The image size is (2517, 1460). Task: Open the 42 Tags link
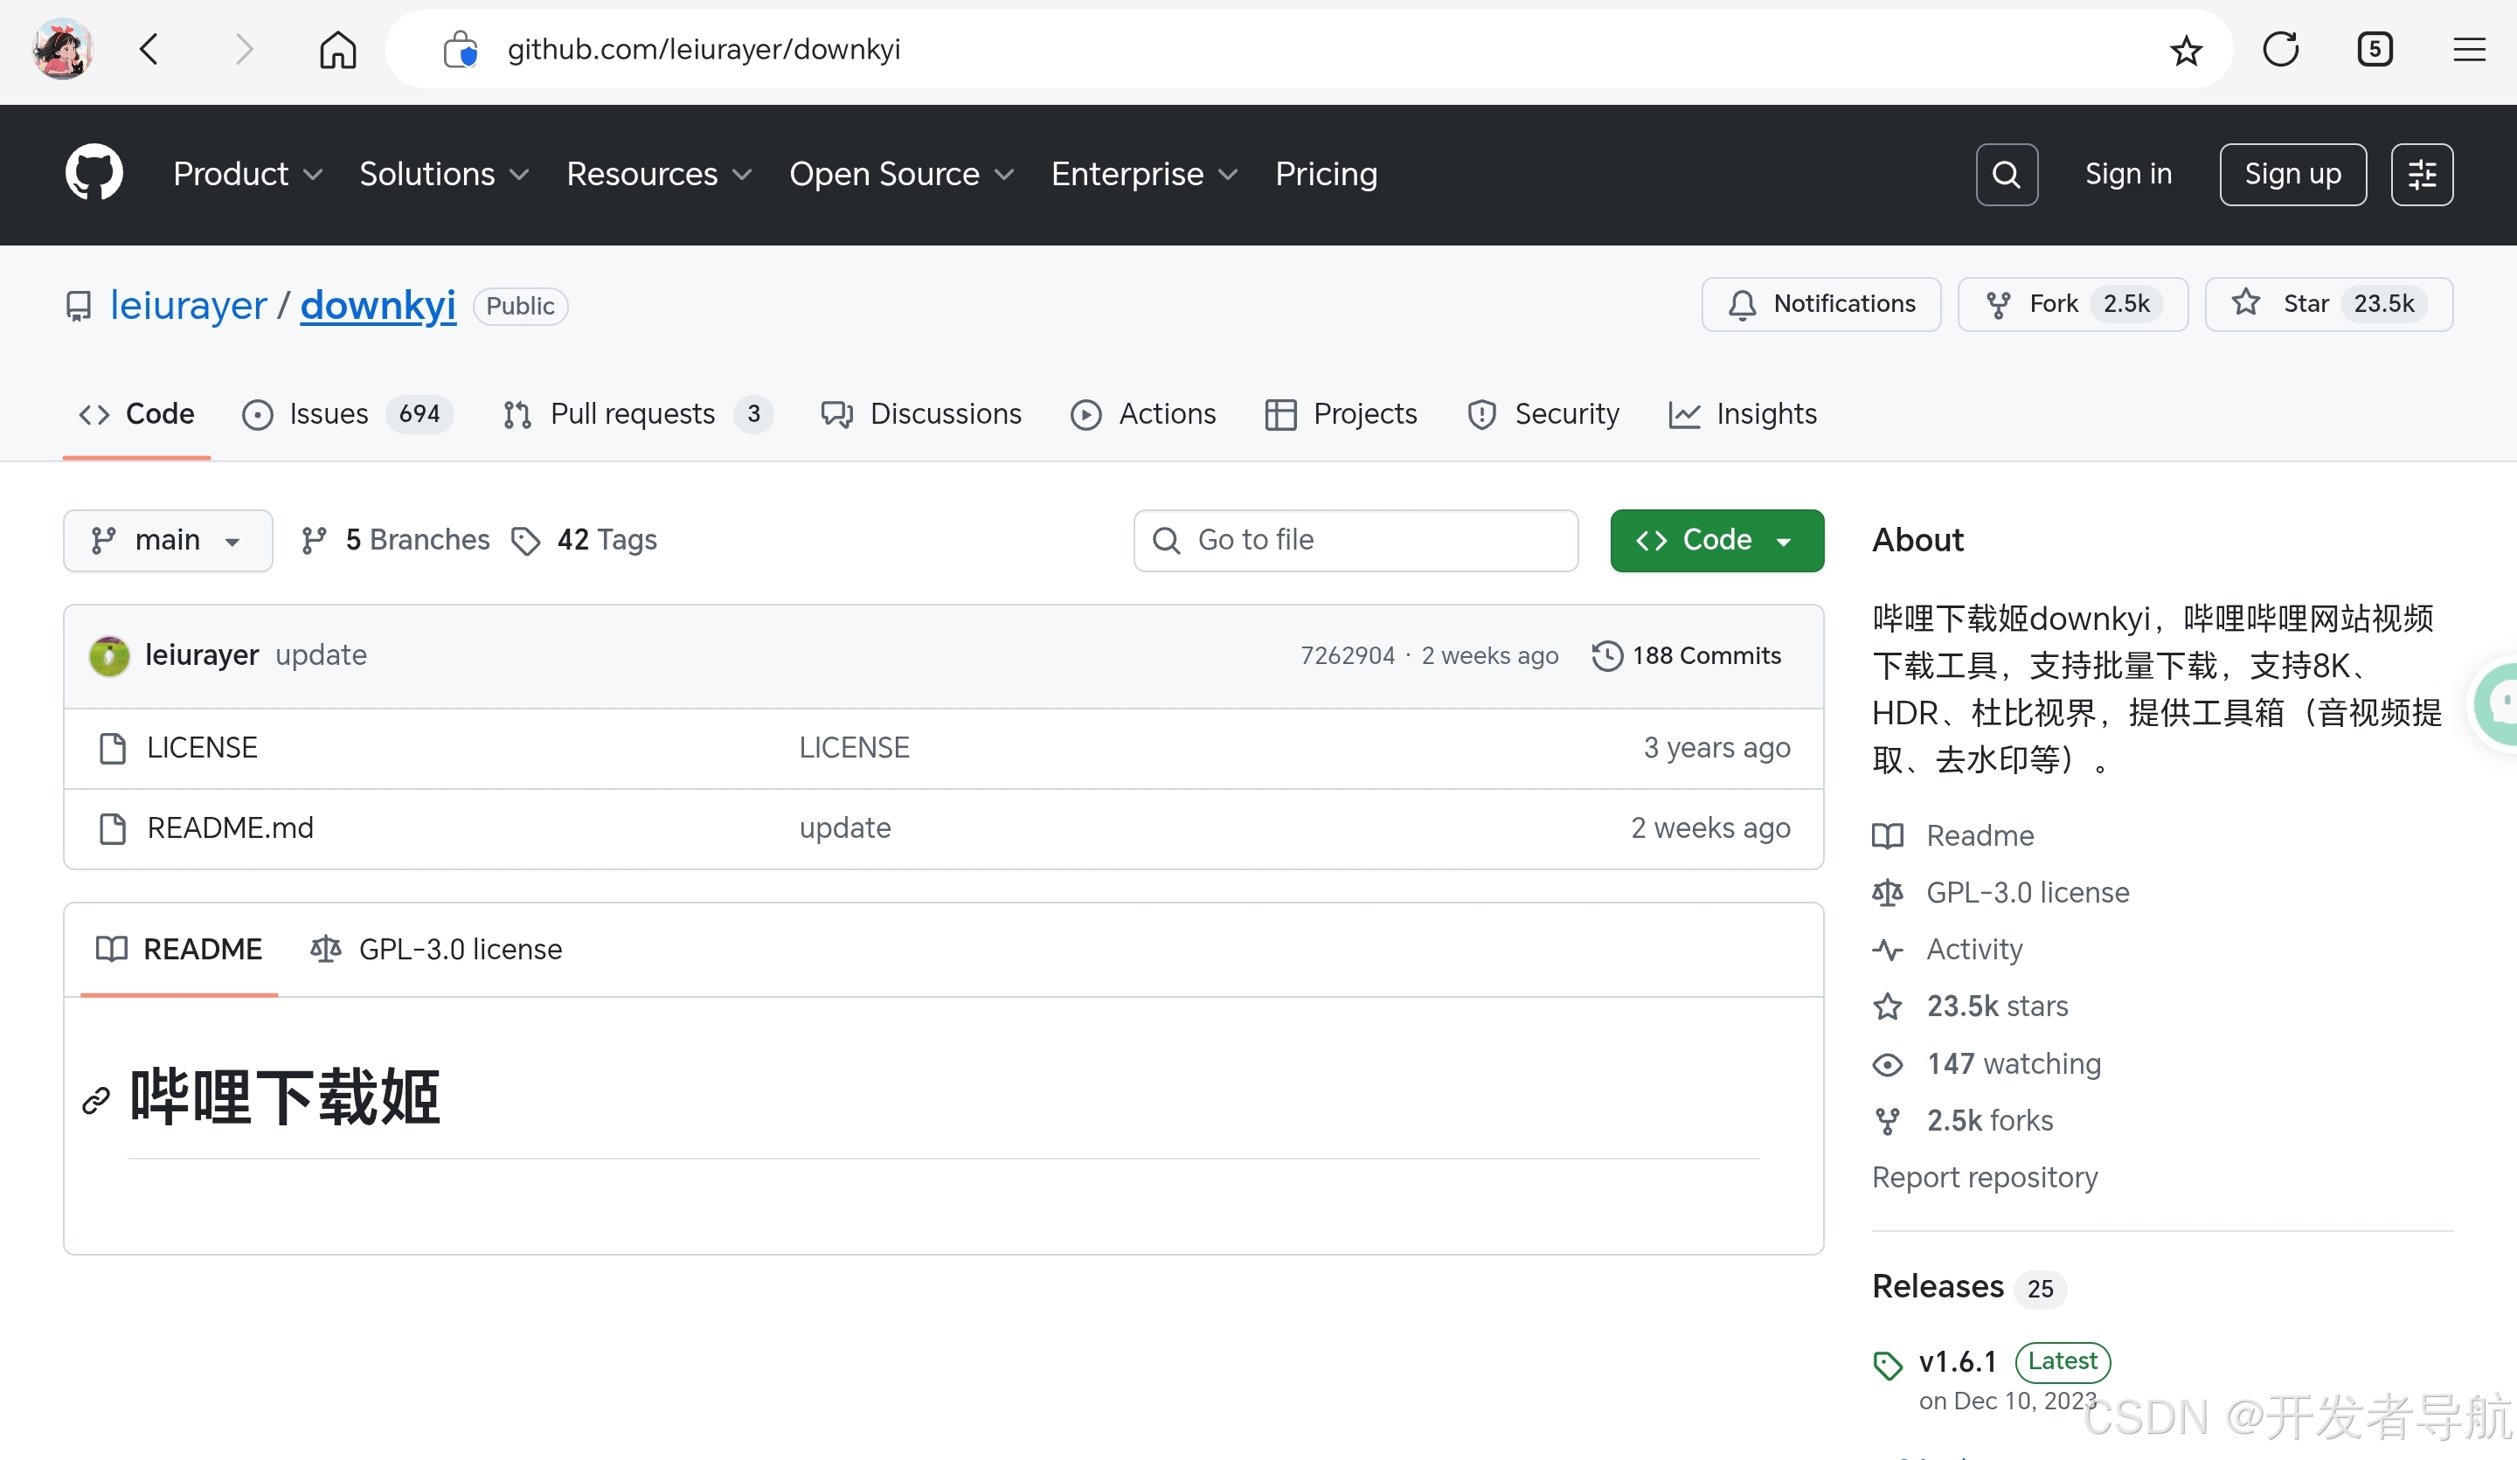coord(585,540)
